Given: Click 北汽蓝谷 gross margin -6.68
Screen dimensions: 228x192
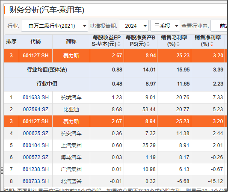Looking at the screenshot, I should pyautogui.click(x=183, y=181).
